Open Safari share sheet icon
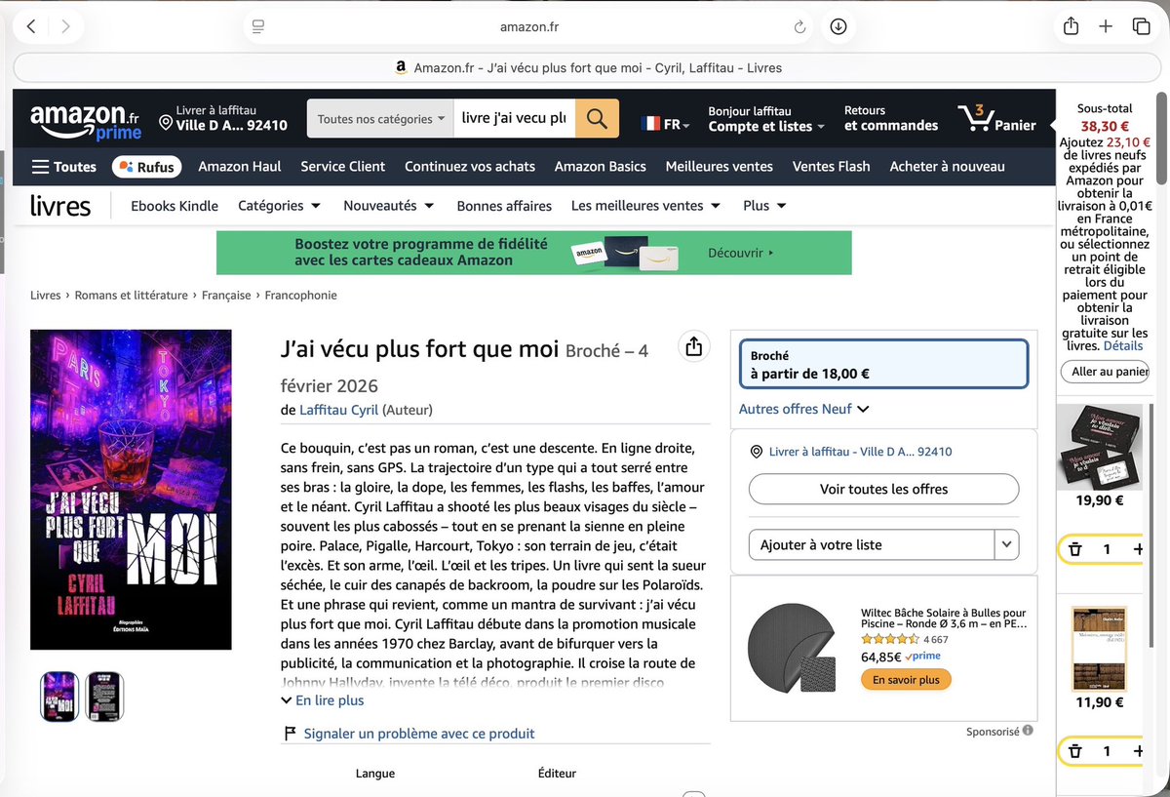The image size is (1170, 797). (1071, 26)
